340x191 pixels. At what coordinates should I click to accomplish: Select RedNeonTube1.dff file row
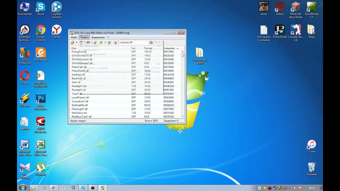click(125, 117)
